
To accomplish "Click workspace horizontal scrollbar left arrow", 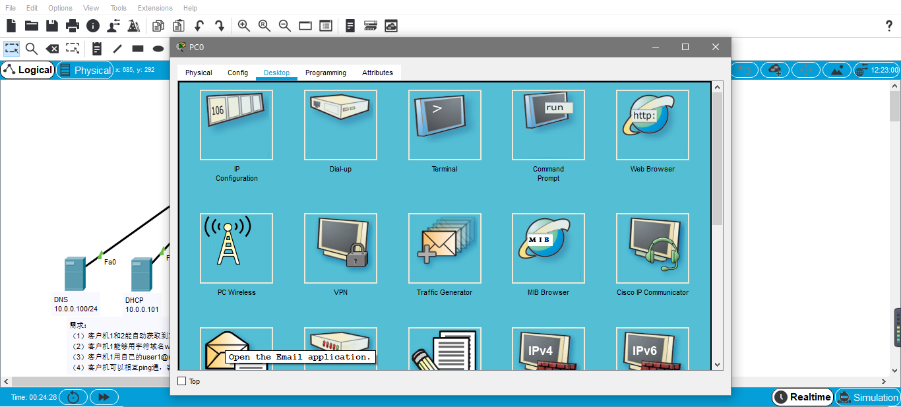I will coord(6,381).
